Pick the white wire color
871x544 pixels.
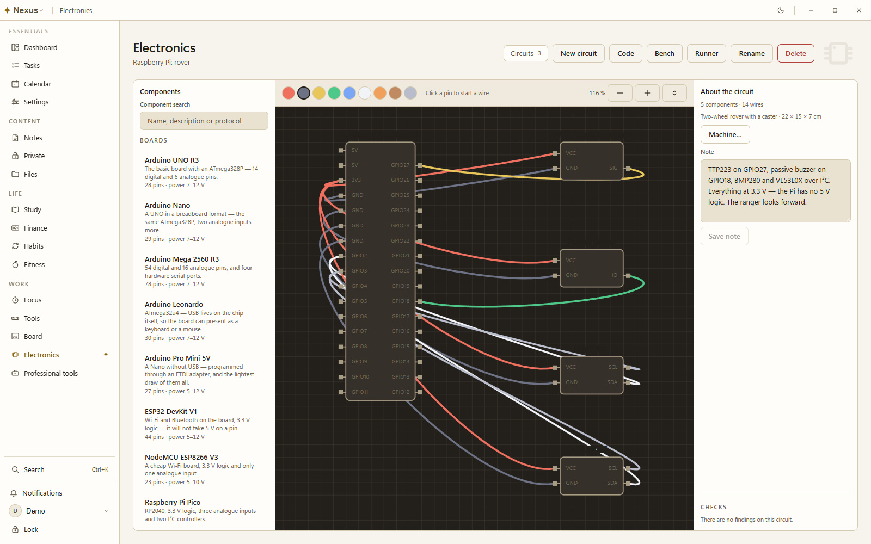pyautogui.click(x=365, y=93)
